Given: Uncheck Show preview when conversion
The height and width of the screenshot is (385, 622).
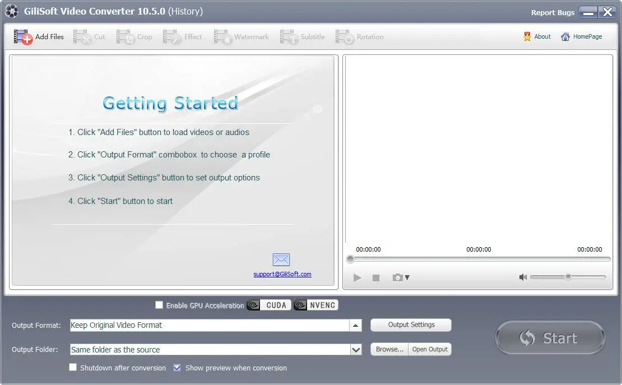Looking at the screenshot, I should (x=177, y=368).
